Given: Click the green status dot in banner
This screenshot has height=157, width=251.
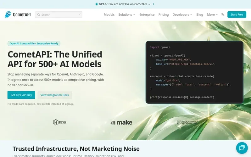Looking at the screenshot, I should point(97,4).
